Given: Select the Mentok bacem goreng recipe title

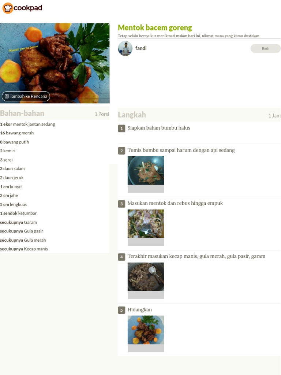Looking at the screenshot, I should click(x=155, y=27).
